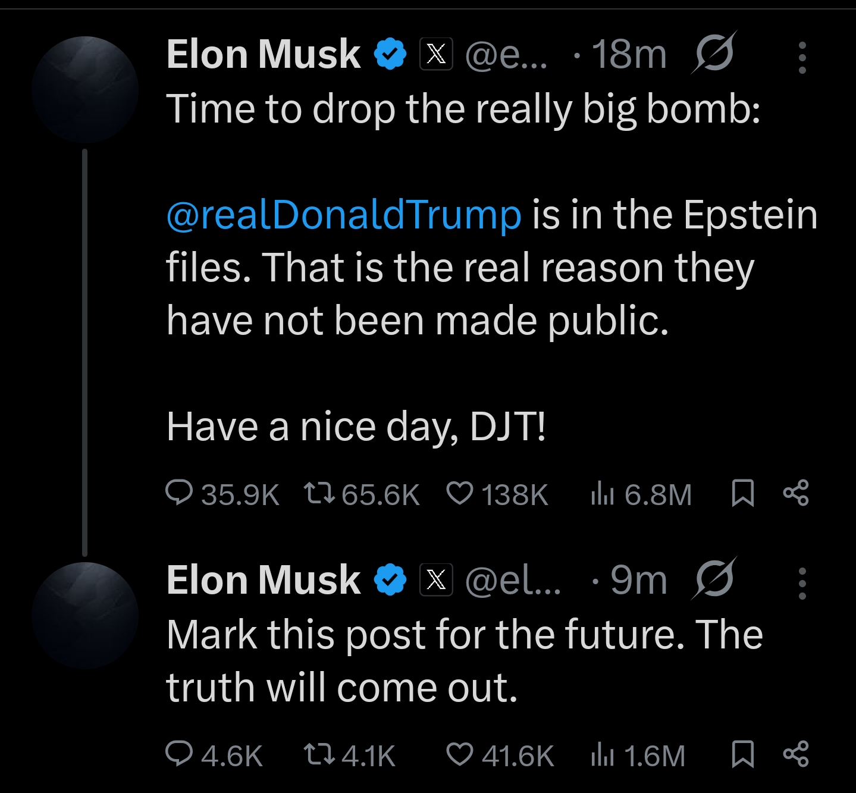Like the first post with 138K likes

pyautogui.click(x=460, y=493)
